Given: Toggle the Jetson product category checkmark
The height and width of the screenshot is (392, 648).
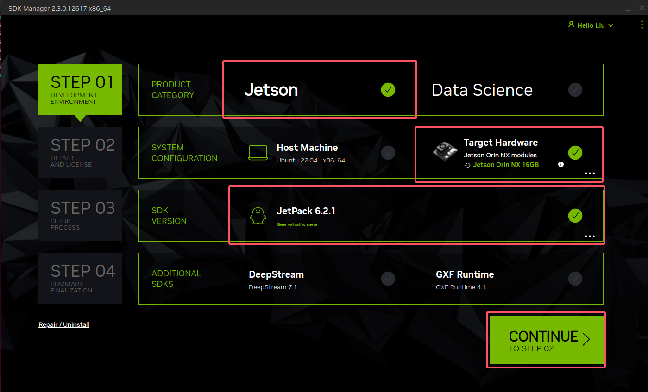Looking at the screenshot, I should click(388, 89).
